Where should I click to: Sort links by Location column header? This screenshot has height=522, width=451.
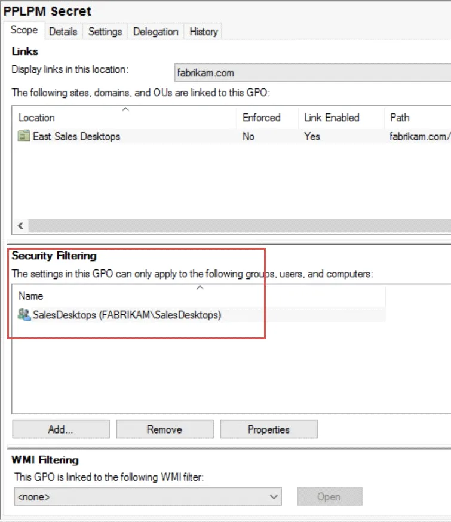[36, 118]
